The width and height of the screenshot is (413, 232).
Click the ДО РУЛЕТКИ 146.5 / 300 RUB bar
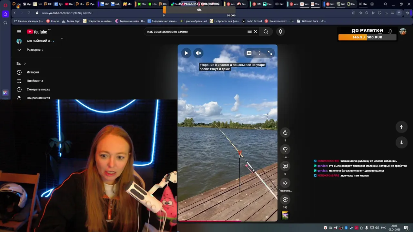pyautogui.click(x=367, y=37)
